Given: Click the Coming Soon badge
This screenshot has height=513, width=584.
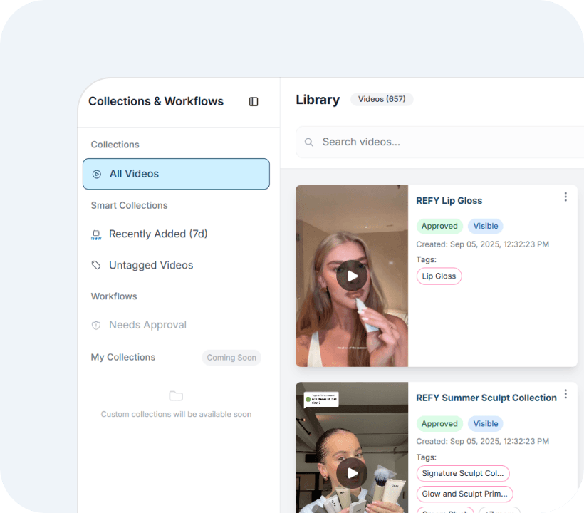Looking at the screenshot, I should point(231,358).
